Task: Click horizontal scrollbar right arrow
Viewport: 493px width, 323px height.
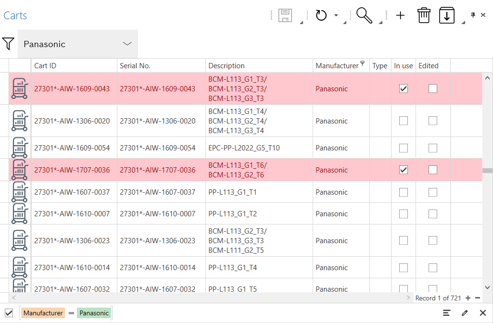Action: coord(408,297)
